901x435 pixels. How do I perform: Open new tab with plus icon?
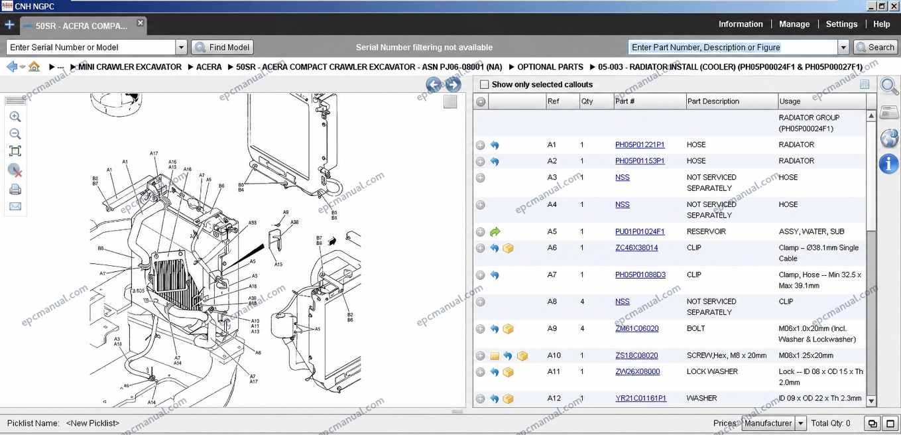[x=9, y=25]
